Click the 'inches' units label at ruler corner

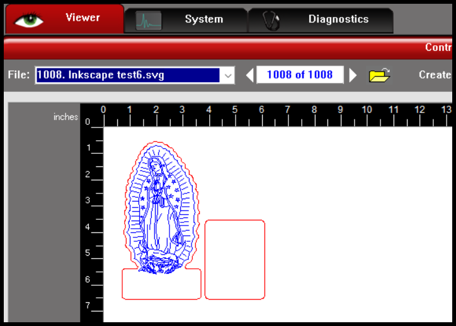click(x=66, y=117)
